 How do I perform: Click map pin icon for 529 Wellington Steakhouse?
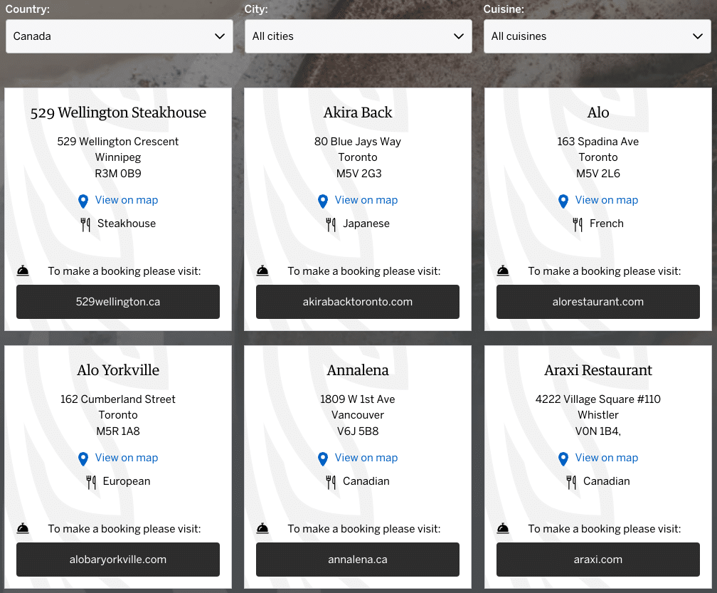click(83, 201)
